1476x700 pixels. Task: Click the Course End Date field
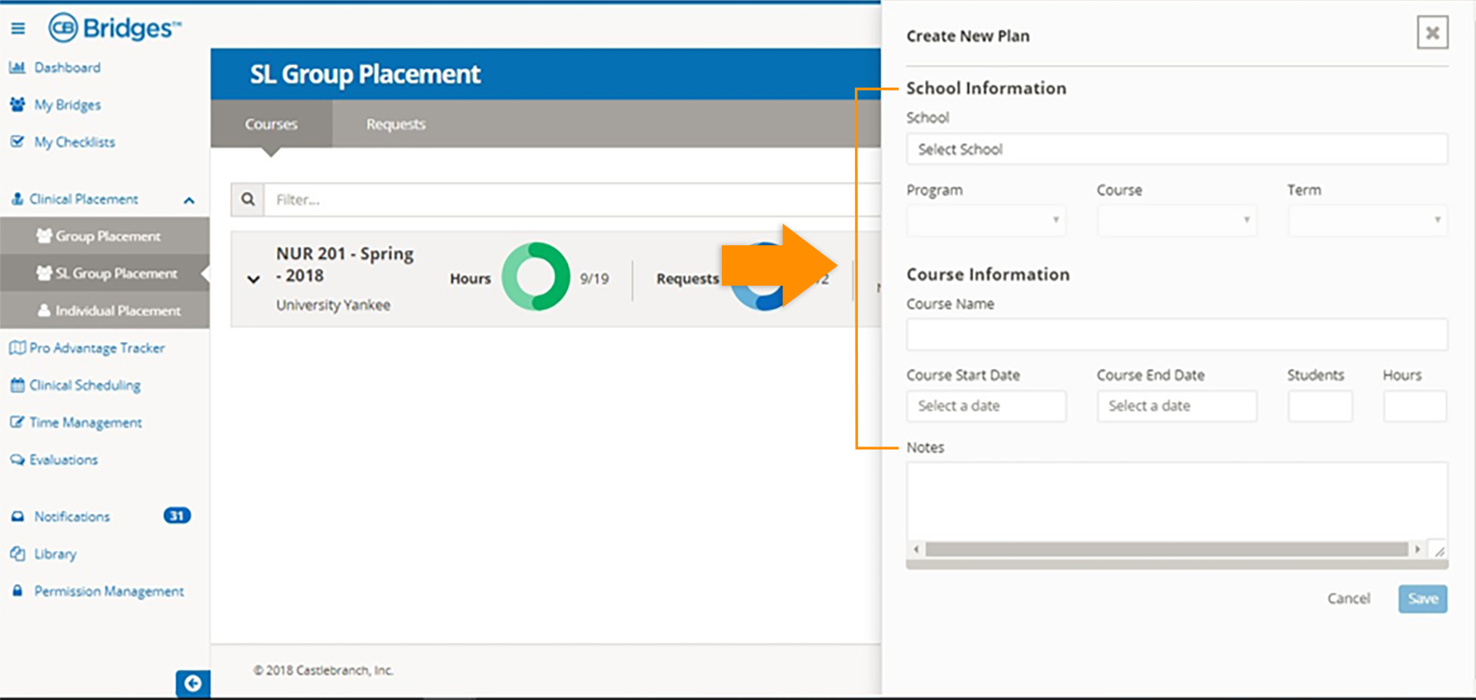click(x=1176, y=406)
